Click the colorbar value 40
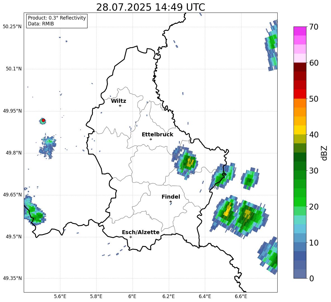 pyautogui.click(x=314, y=135)
